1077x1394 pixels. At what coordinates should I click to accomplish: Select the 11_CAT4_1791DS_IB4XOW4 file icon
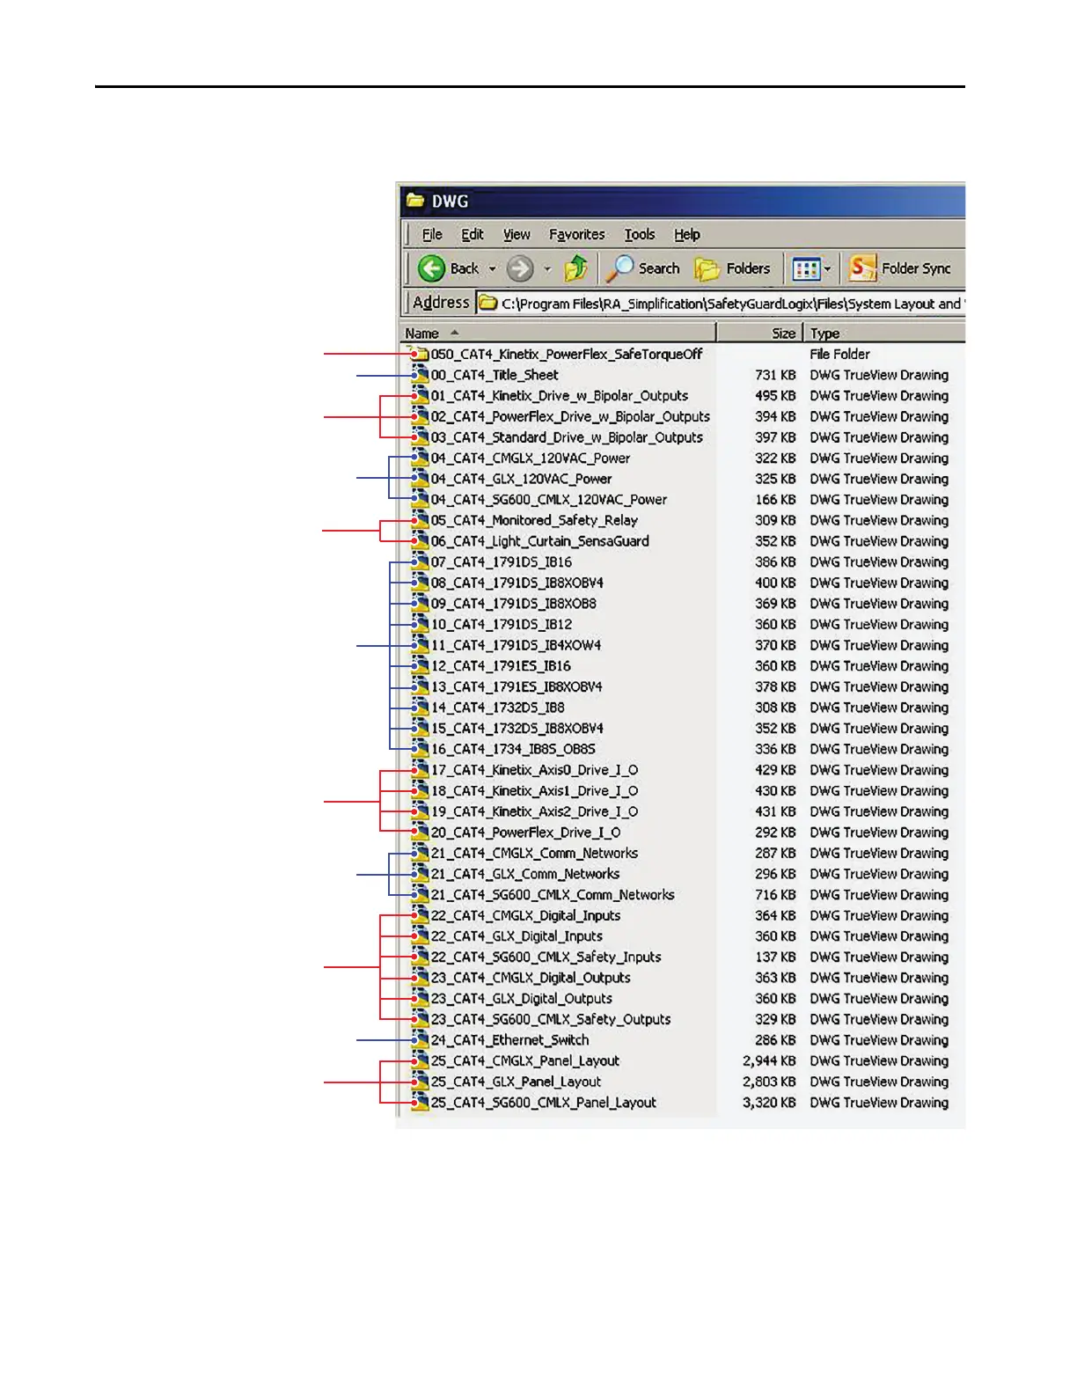pyautogui.click(x=420, y=645)
